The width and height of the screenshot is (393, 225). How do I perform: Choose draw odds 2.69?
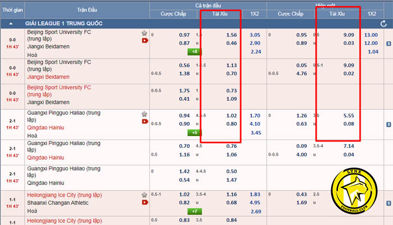[256, 211]
